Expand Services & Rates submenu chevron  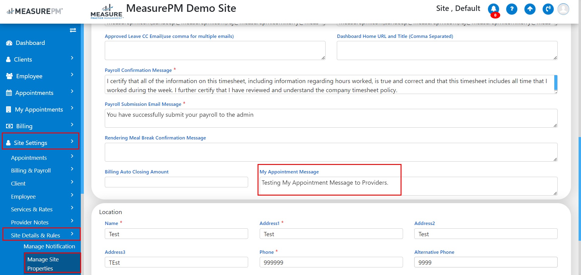point(72,208)
